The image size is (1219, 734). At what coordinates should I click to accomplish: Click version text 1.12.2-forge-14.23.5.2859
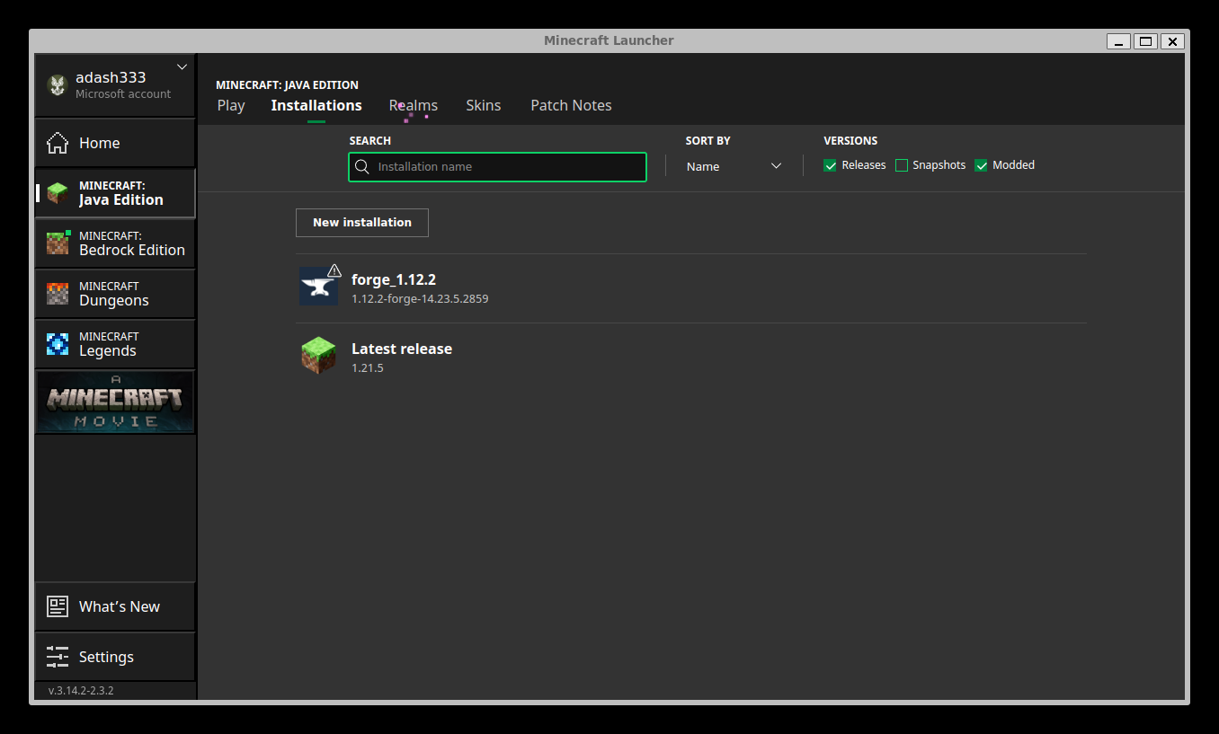coord(420,298)
